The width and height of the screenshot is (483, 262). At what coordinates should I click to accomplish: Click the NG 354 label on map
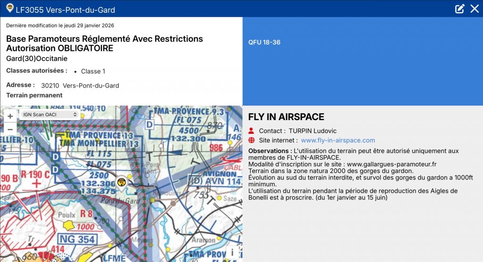77,239
